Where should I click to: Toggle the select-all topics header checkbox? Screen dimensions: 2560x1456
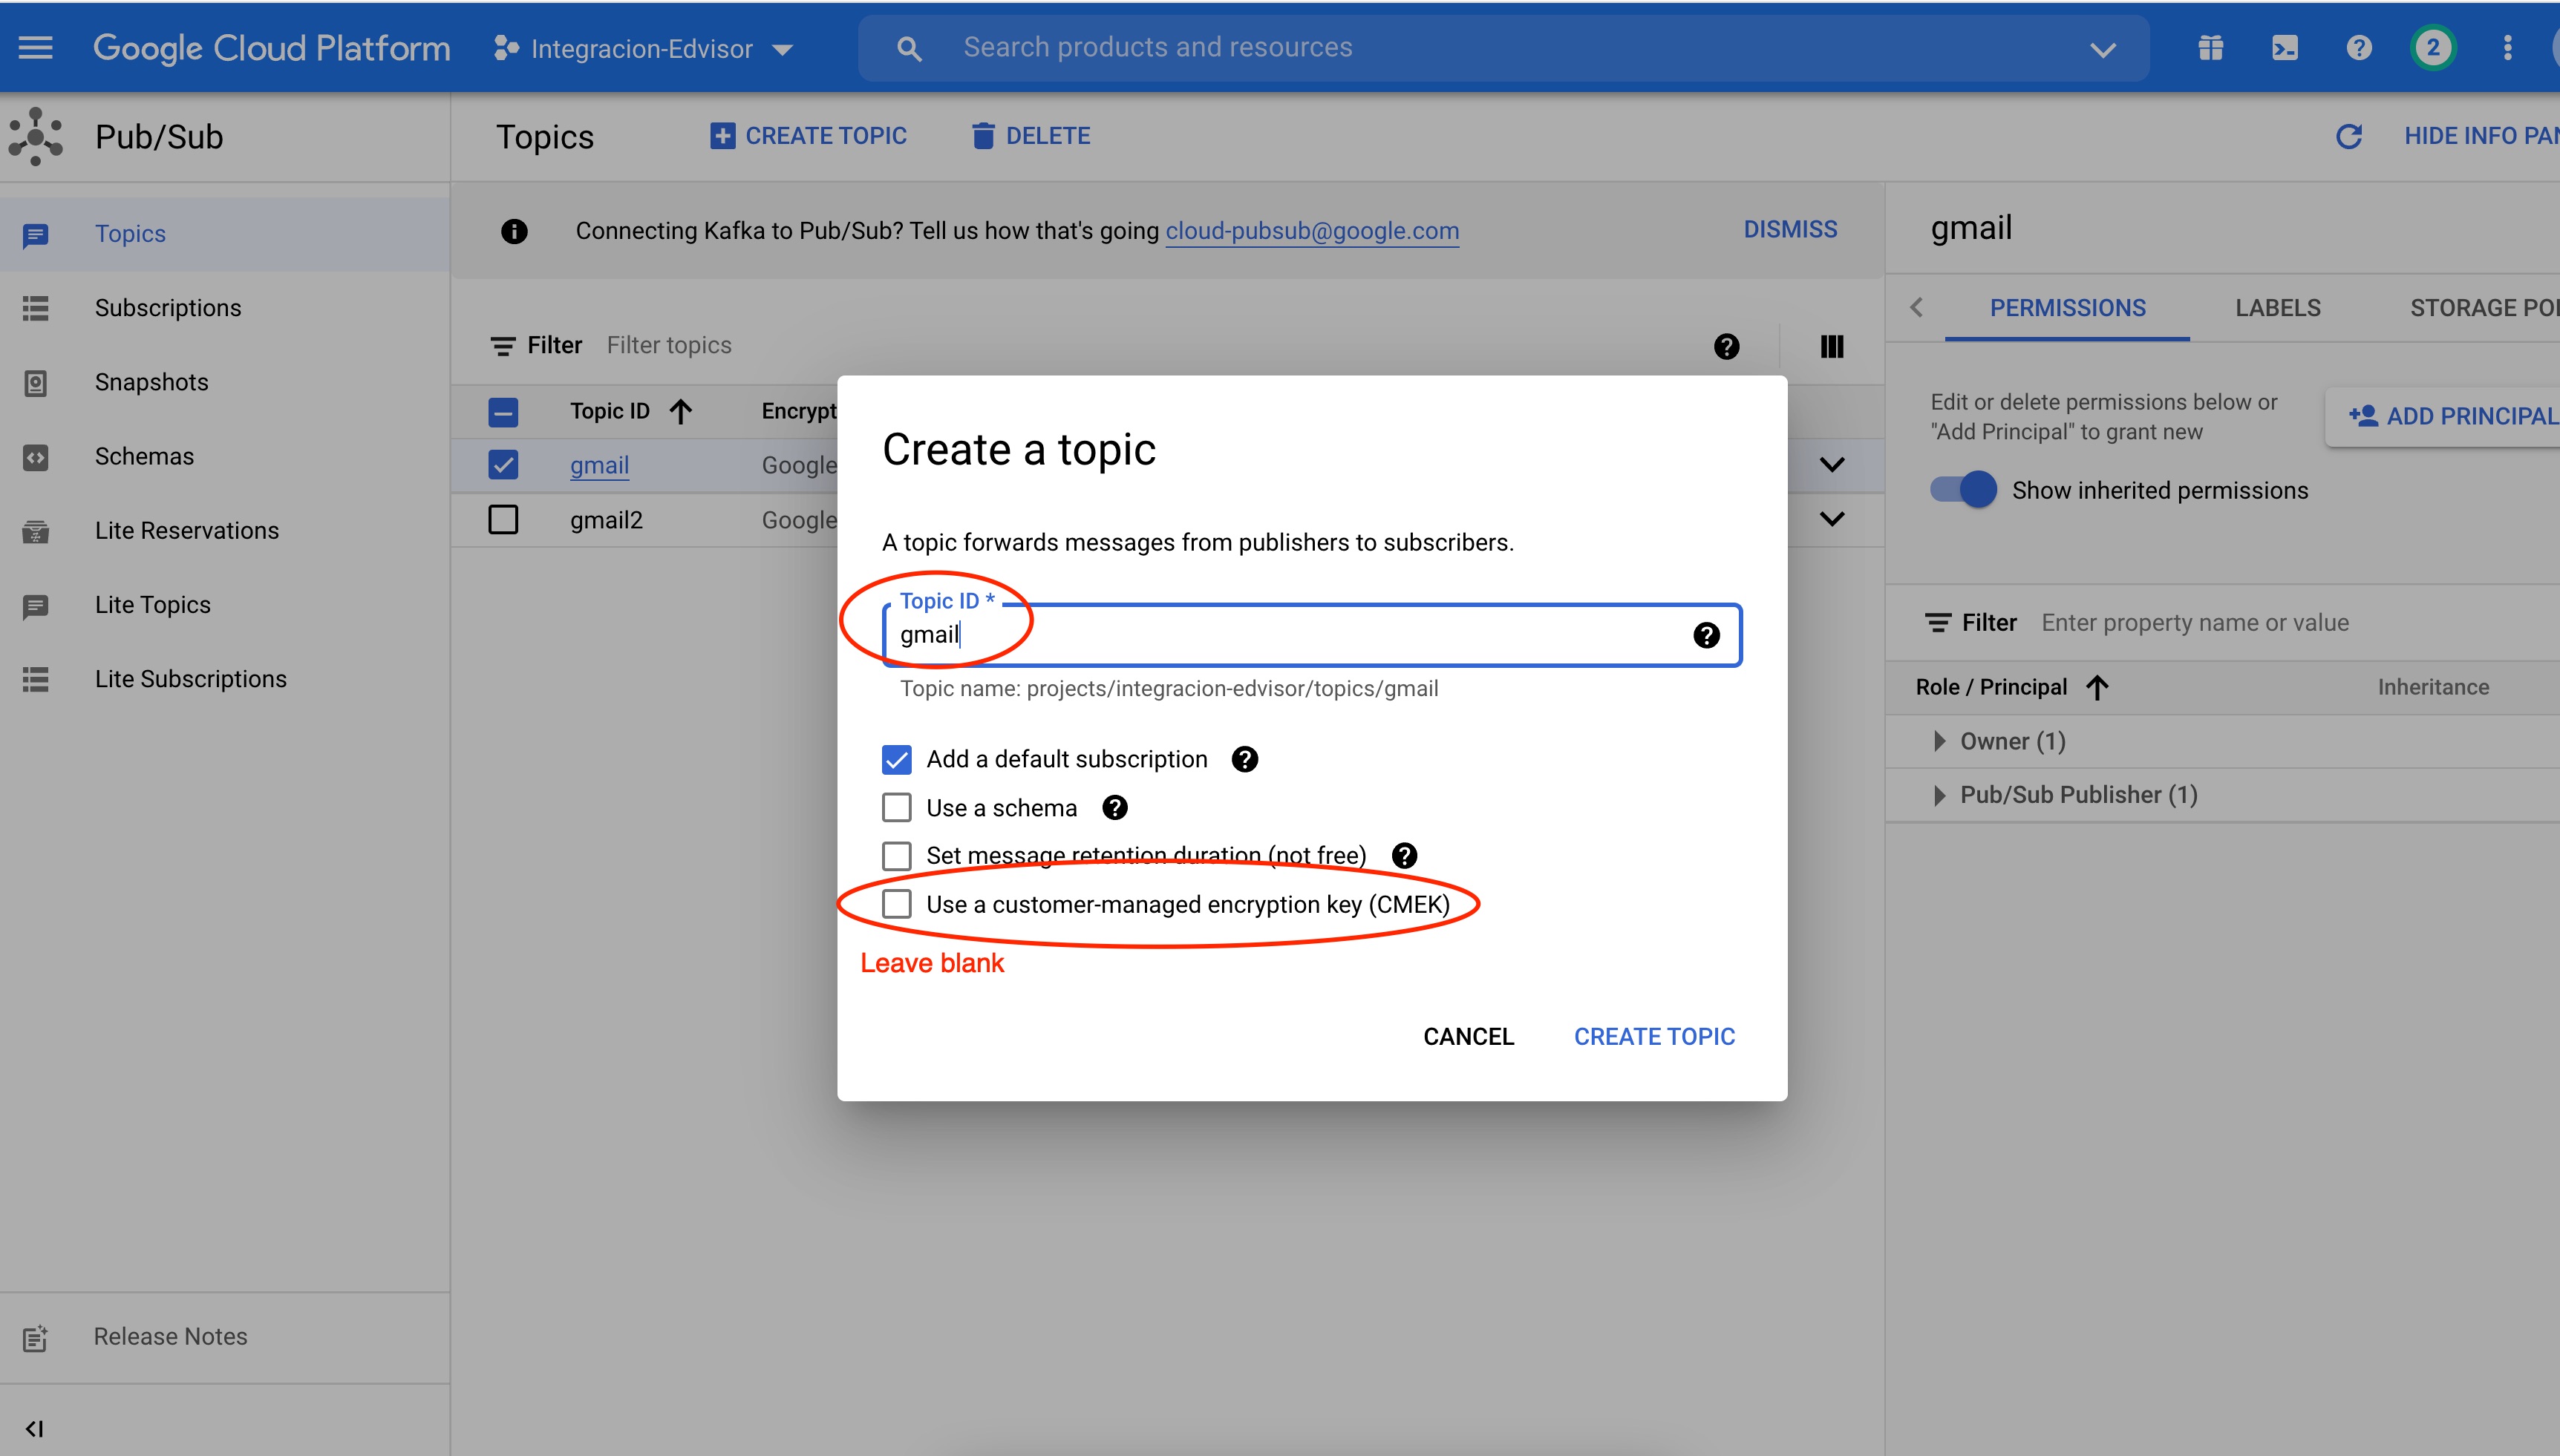pos(503,411)
